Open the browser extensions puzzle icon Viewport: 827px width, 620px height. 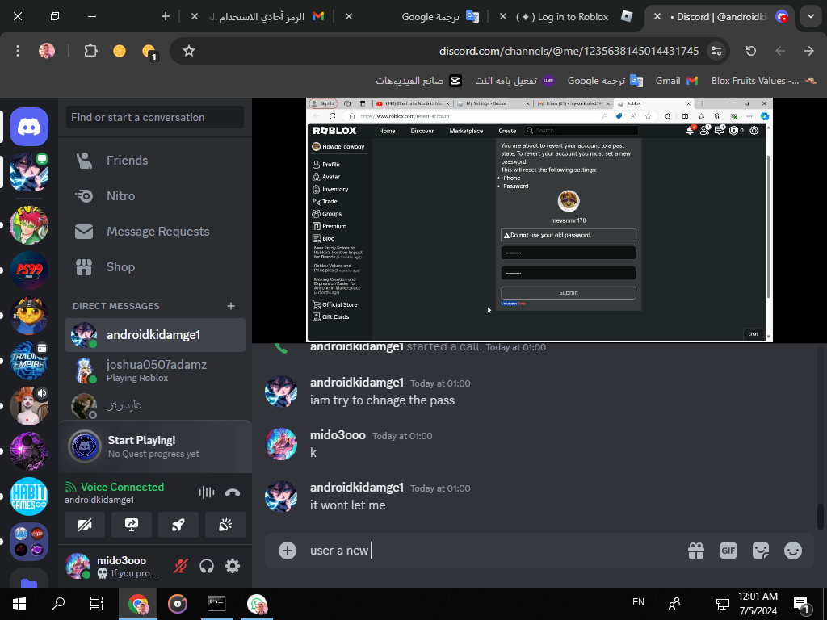90,51
